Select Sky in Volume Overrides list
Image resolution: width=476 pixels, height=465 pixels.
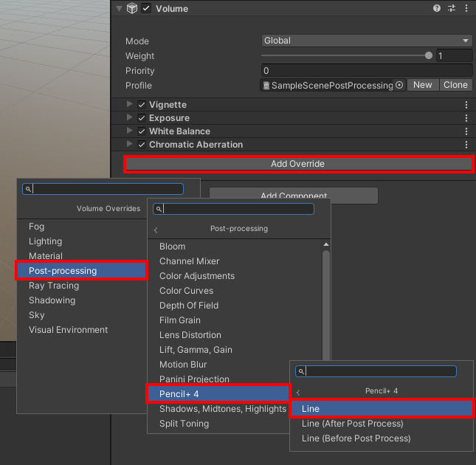(x=82, y=315)
